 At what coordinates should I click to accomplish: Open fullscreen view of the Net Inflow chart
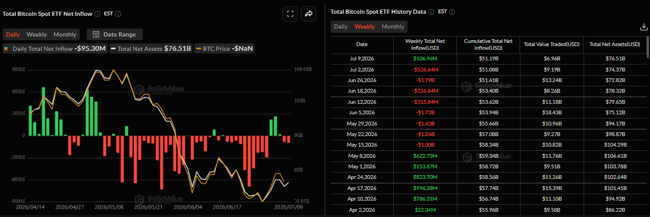point(290,14)
